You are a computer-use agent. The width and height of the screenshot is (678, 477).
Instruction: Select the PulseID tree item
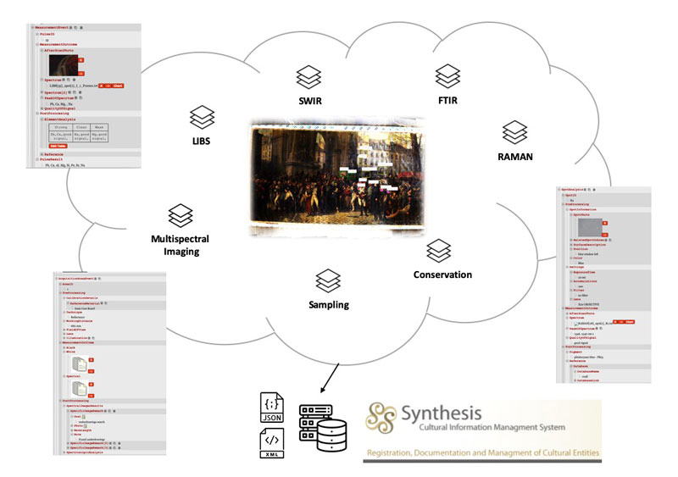[x=47, y=34]
